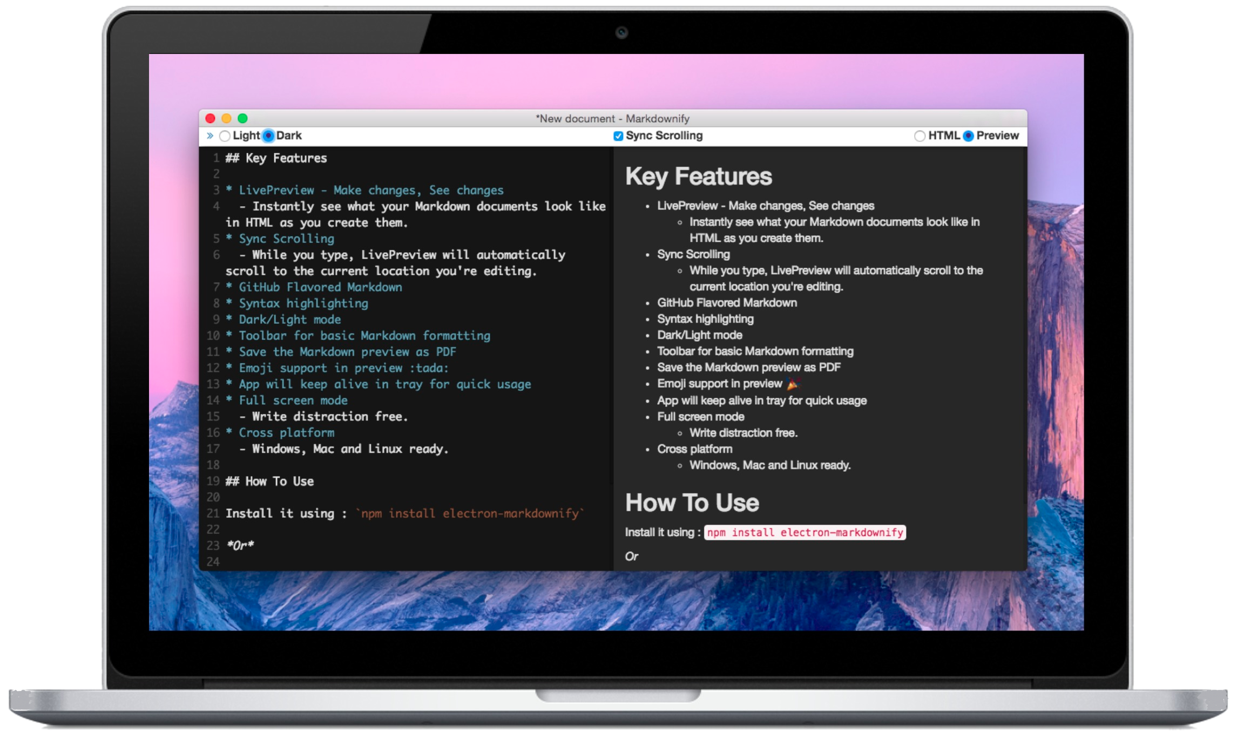The width and height of the screenshot is (1237, 733).
Task: Click the 'How To Use' preview heading
Action: click(692, 503)
